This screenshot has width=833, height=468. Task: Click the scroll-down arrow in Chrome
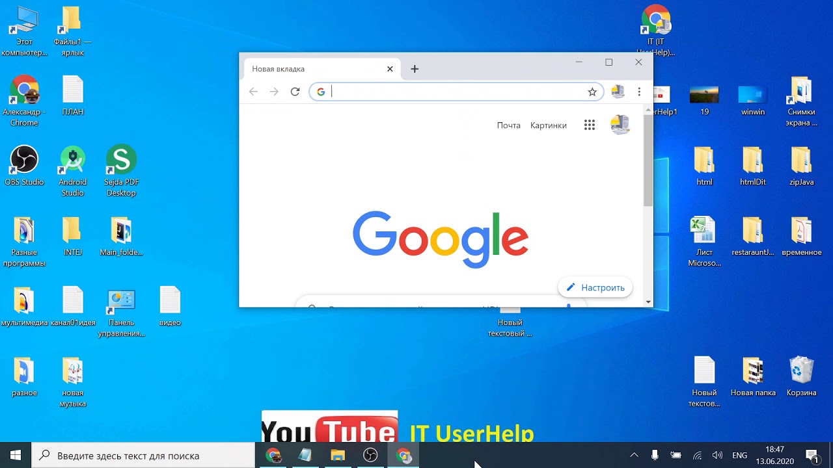[648, 302]
